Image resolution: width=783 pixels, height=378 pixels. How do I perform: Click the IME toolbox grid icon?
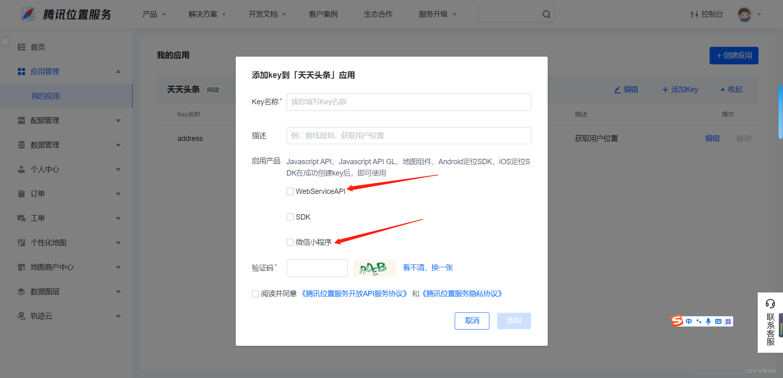[x=728, y=321]
